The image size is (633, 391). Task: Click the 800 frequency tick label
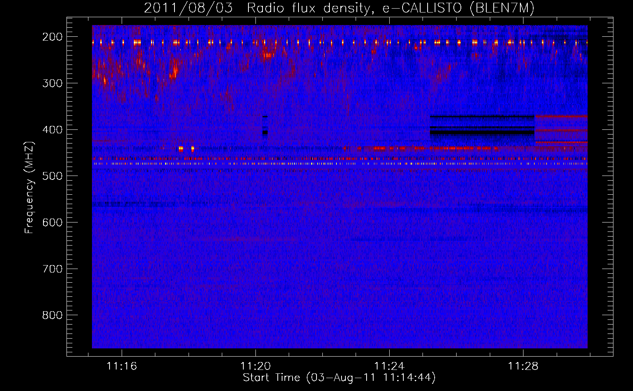[x=52, y=315]
